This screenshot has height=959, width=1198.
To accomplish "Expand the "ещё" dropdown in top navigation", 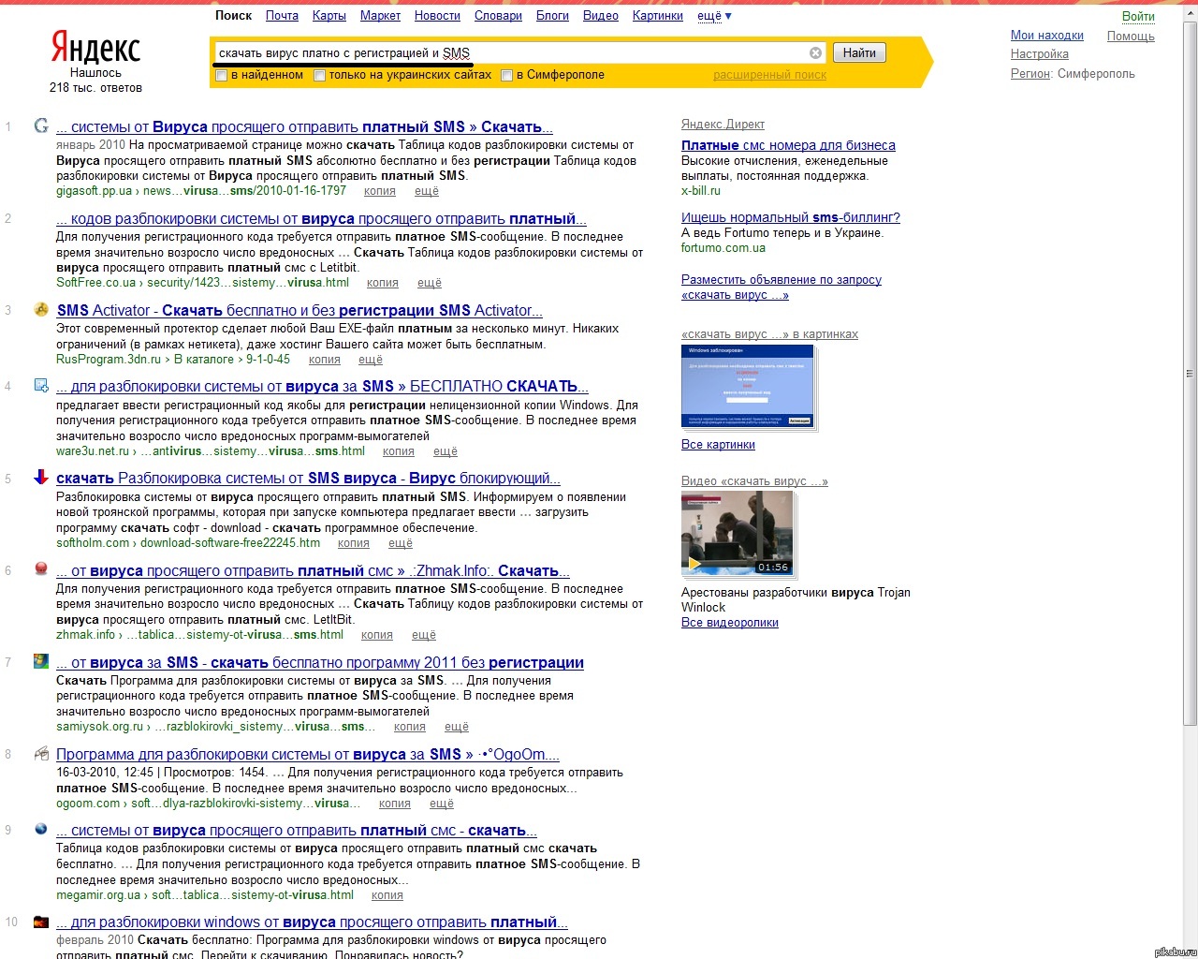I will [714, 16].
